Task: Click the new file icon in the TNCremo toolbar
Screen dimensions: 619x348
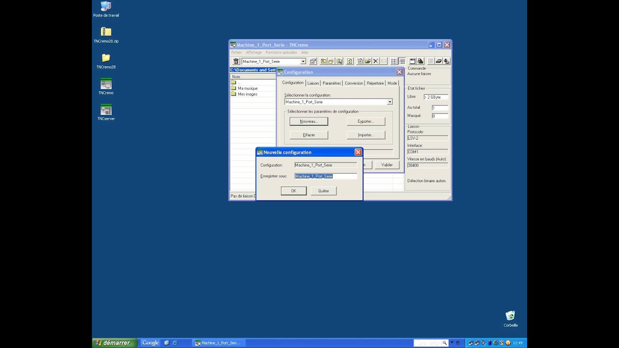Action: coord(360,61)
